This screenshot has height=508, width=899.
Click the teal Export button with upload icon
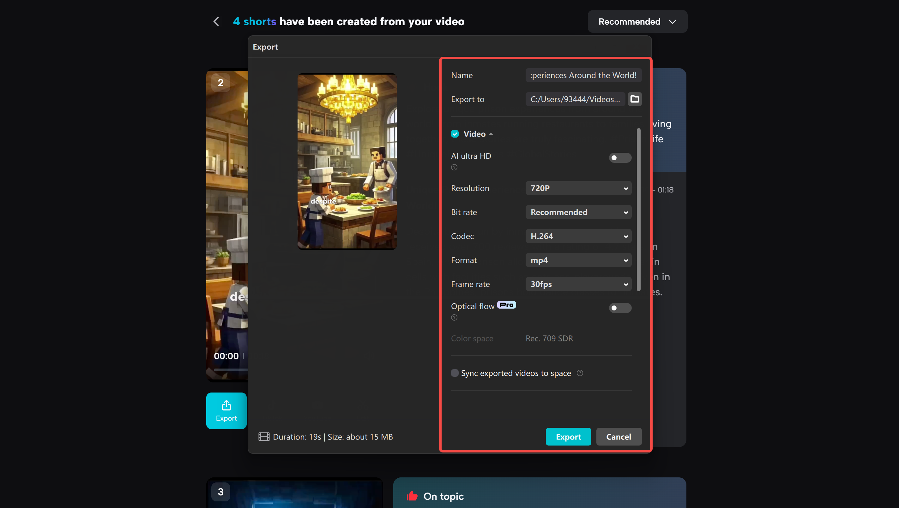pyautogui.click(x=226, y=411)
